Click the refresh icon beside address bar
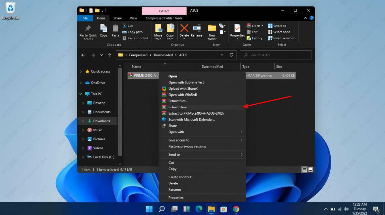 (231, 55)
